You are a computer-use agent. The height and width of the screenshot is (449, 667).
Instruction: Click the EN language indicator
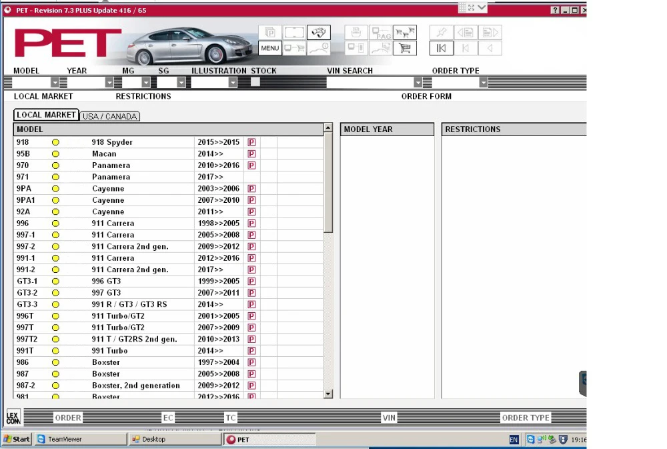(x=514, y=440)
